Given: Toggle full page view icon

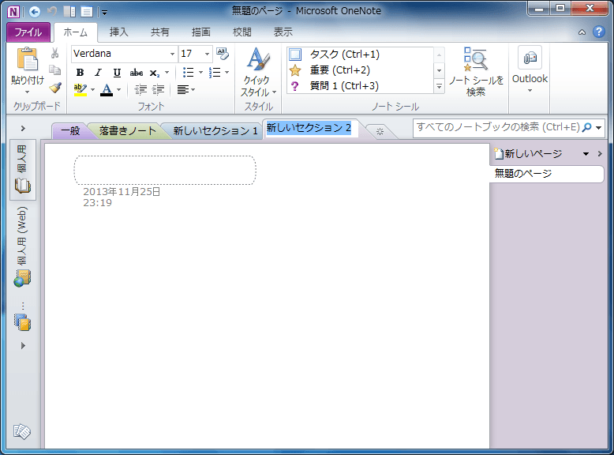Looking at the screenshot, I should click(87, 12).
